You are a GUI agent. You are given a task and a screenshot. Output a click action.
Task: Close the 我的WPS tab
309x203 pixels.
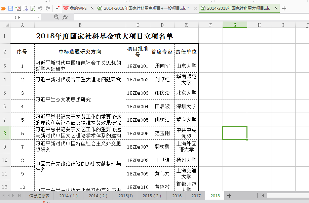coord(92,8)
